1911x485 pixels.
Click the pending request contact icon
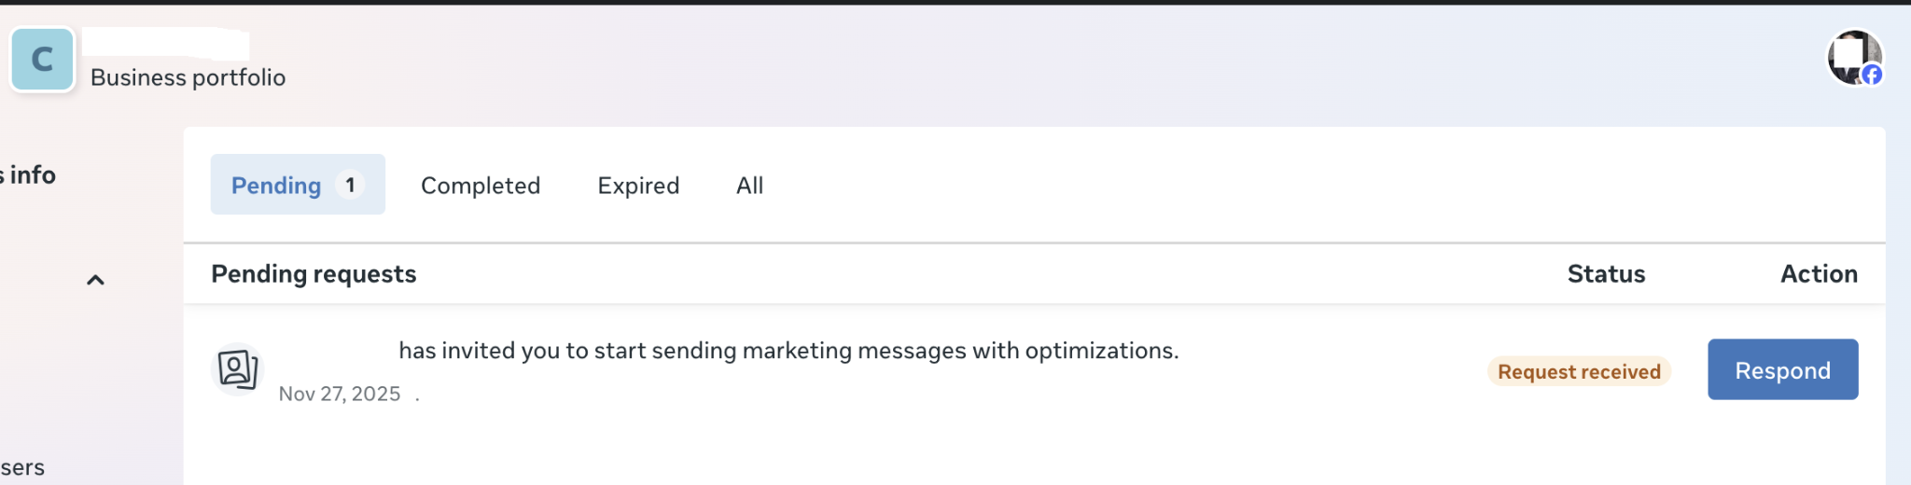coord(238,369)
